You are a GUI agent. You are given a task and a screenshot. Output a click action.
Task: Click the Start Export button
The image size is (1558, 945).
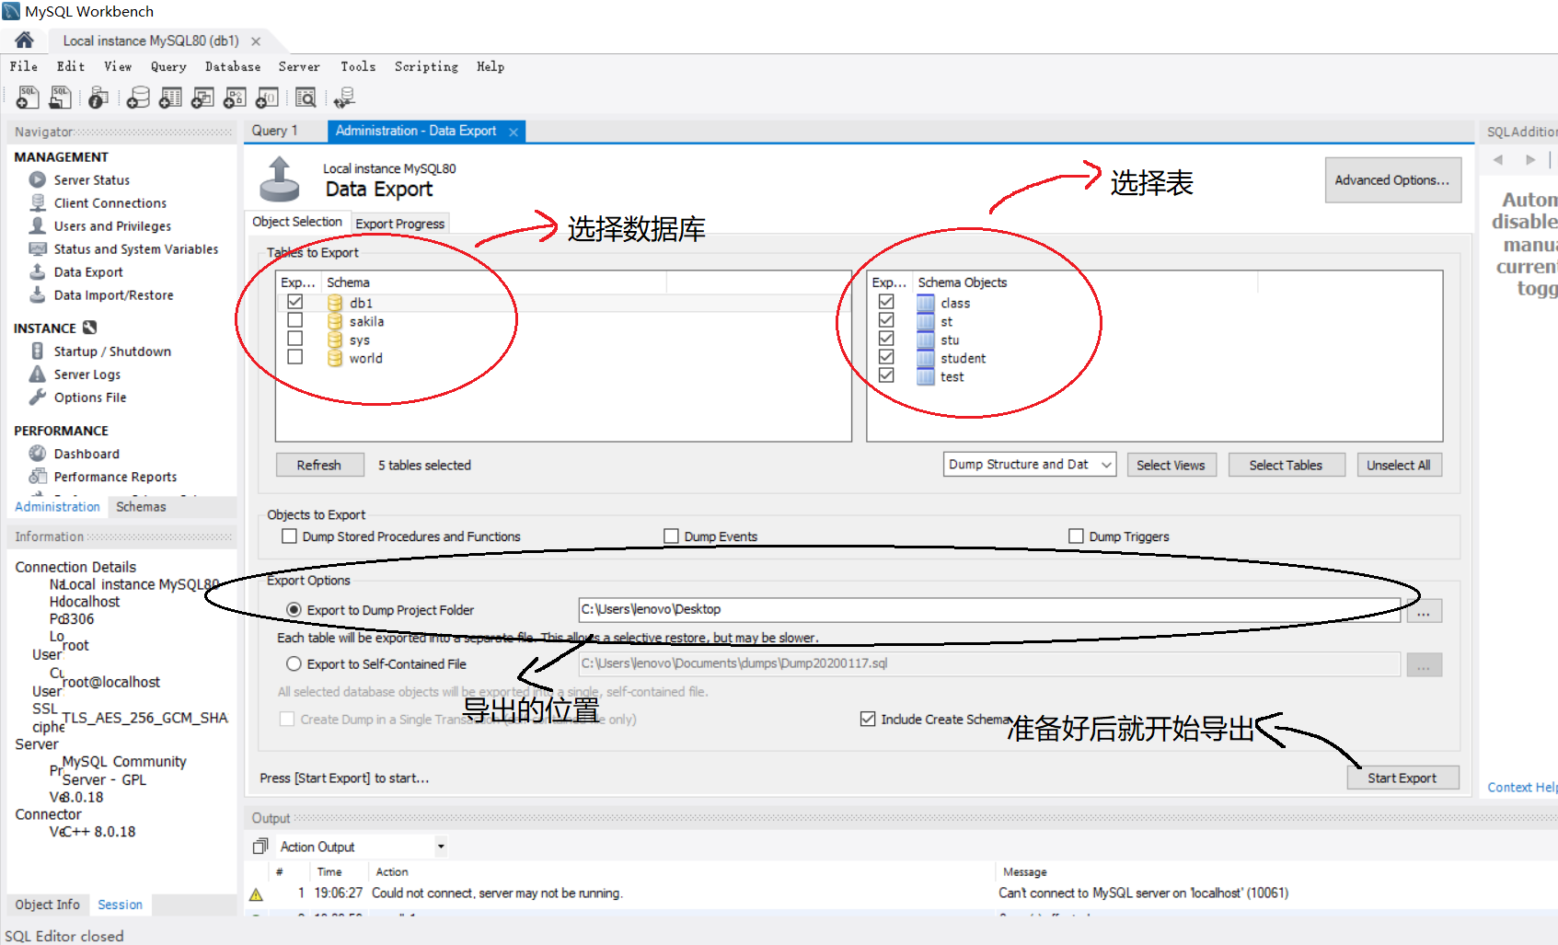coord(1402,778)
